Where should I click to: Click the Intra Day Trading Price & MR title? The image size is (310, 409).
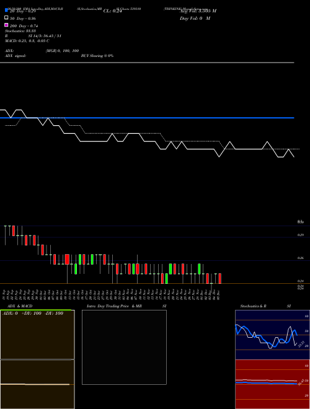[x=114, y=306]
